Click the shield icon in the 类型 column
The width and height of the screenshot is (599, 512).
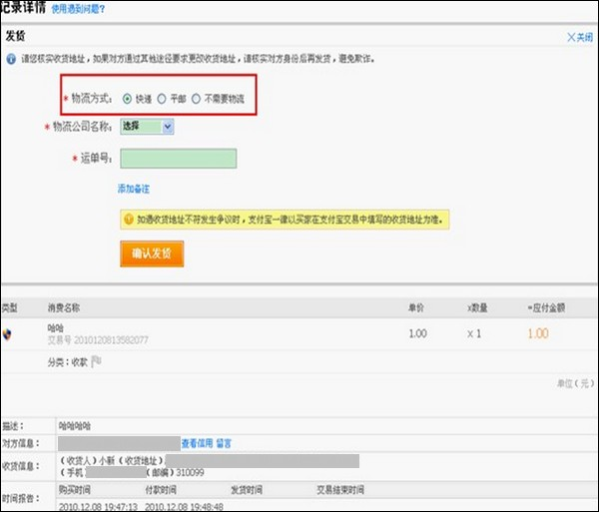(9, 334)
